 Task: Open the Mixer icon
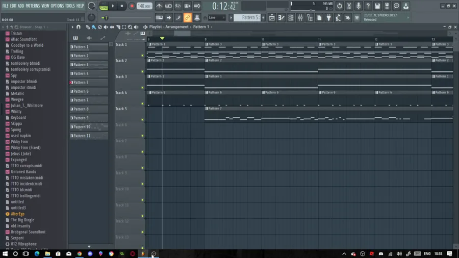[x=300, y=17]
